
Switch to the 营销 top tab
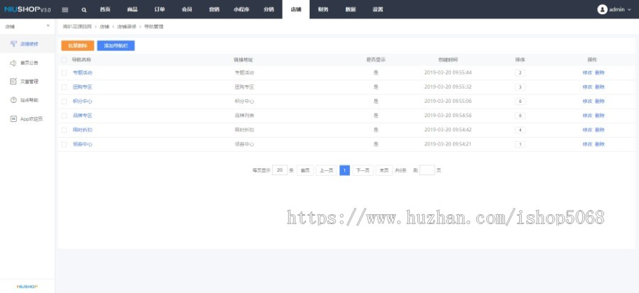pyautogui.click(x=214, y=9)
